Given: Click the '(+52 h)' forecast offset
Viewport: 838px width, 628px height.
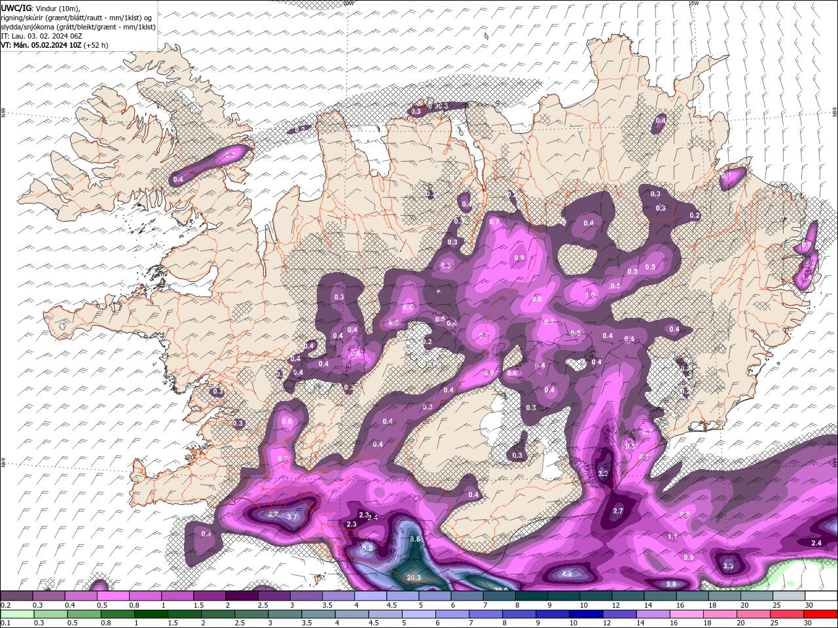Looking at the screenshot, I should pos(96,45).
